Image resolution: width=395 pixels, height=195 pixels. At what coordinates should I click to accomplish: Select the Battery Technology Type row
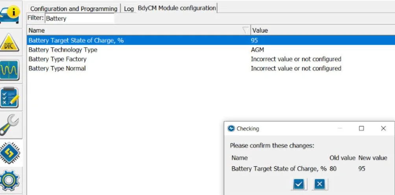click(211, 50)
